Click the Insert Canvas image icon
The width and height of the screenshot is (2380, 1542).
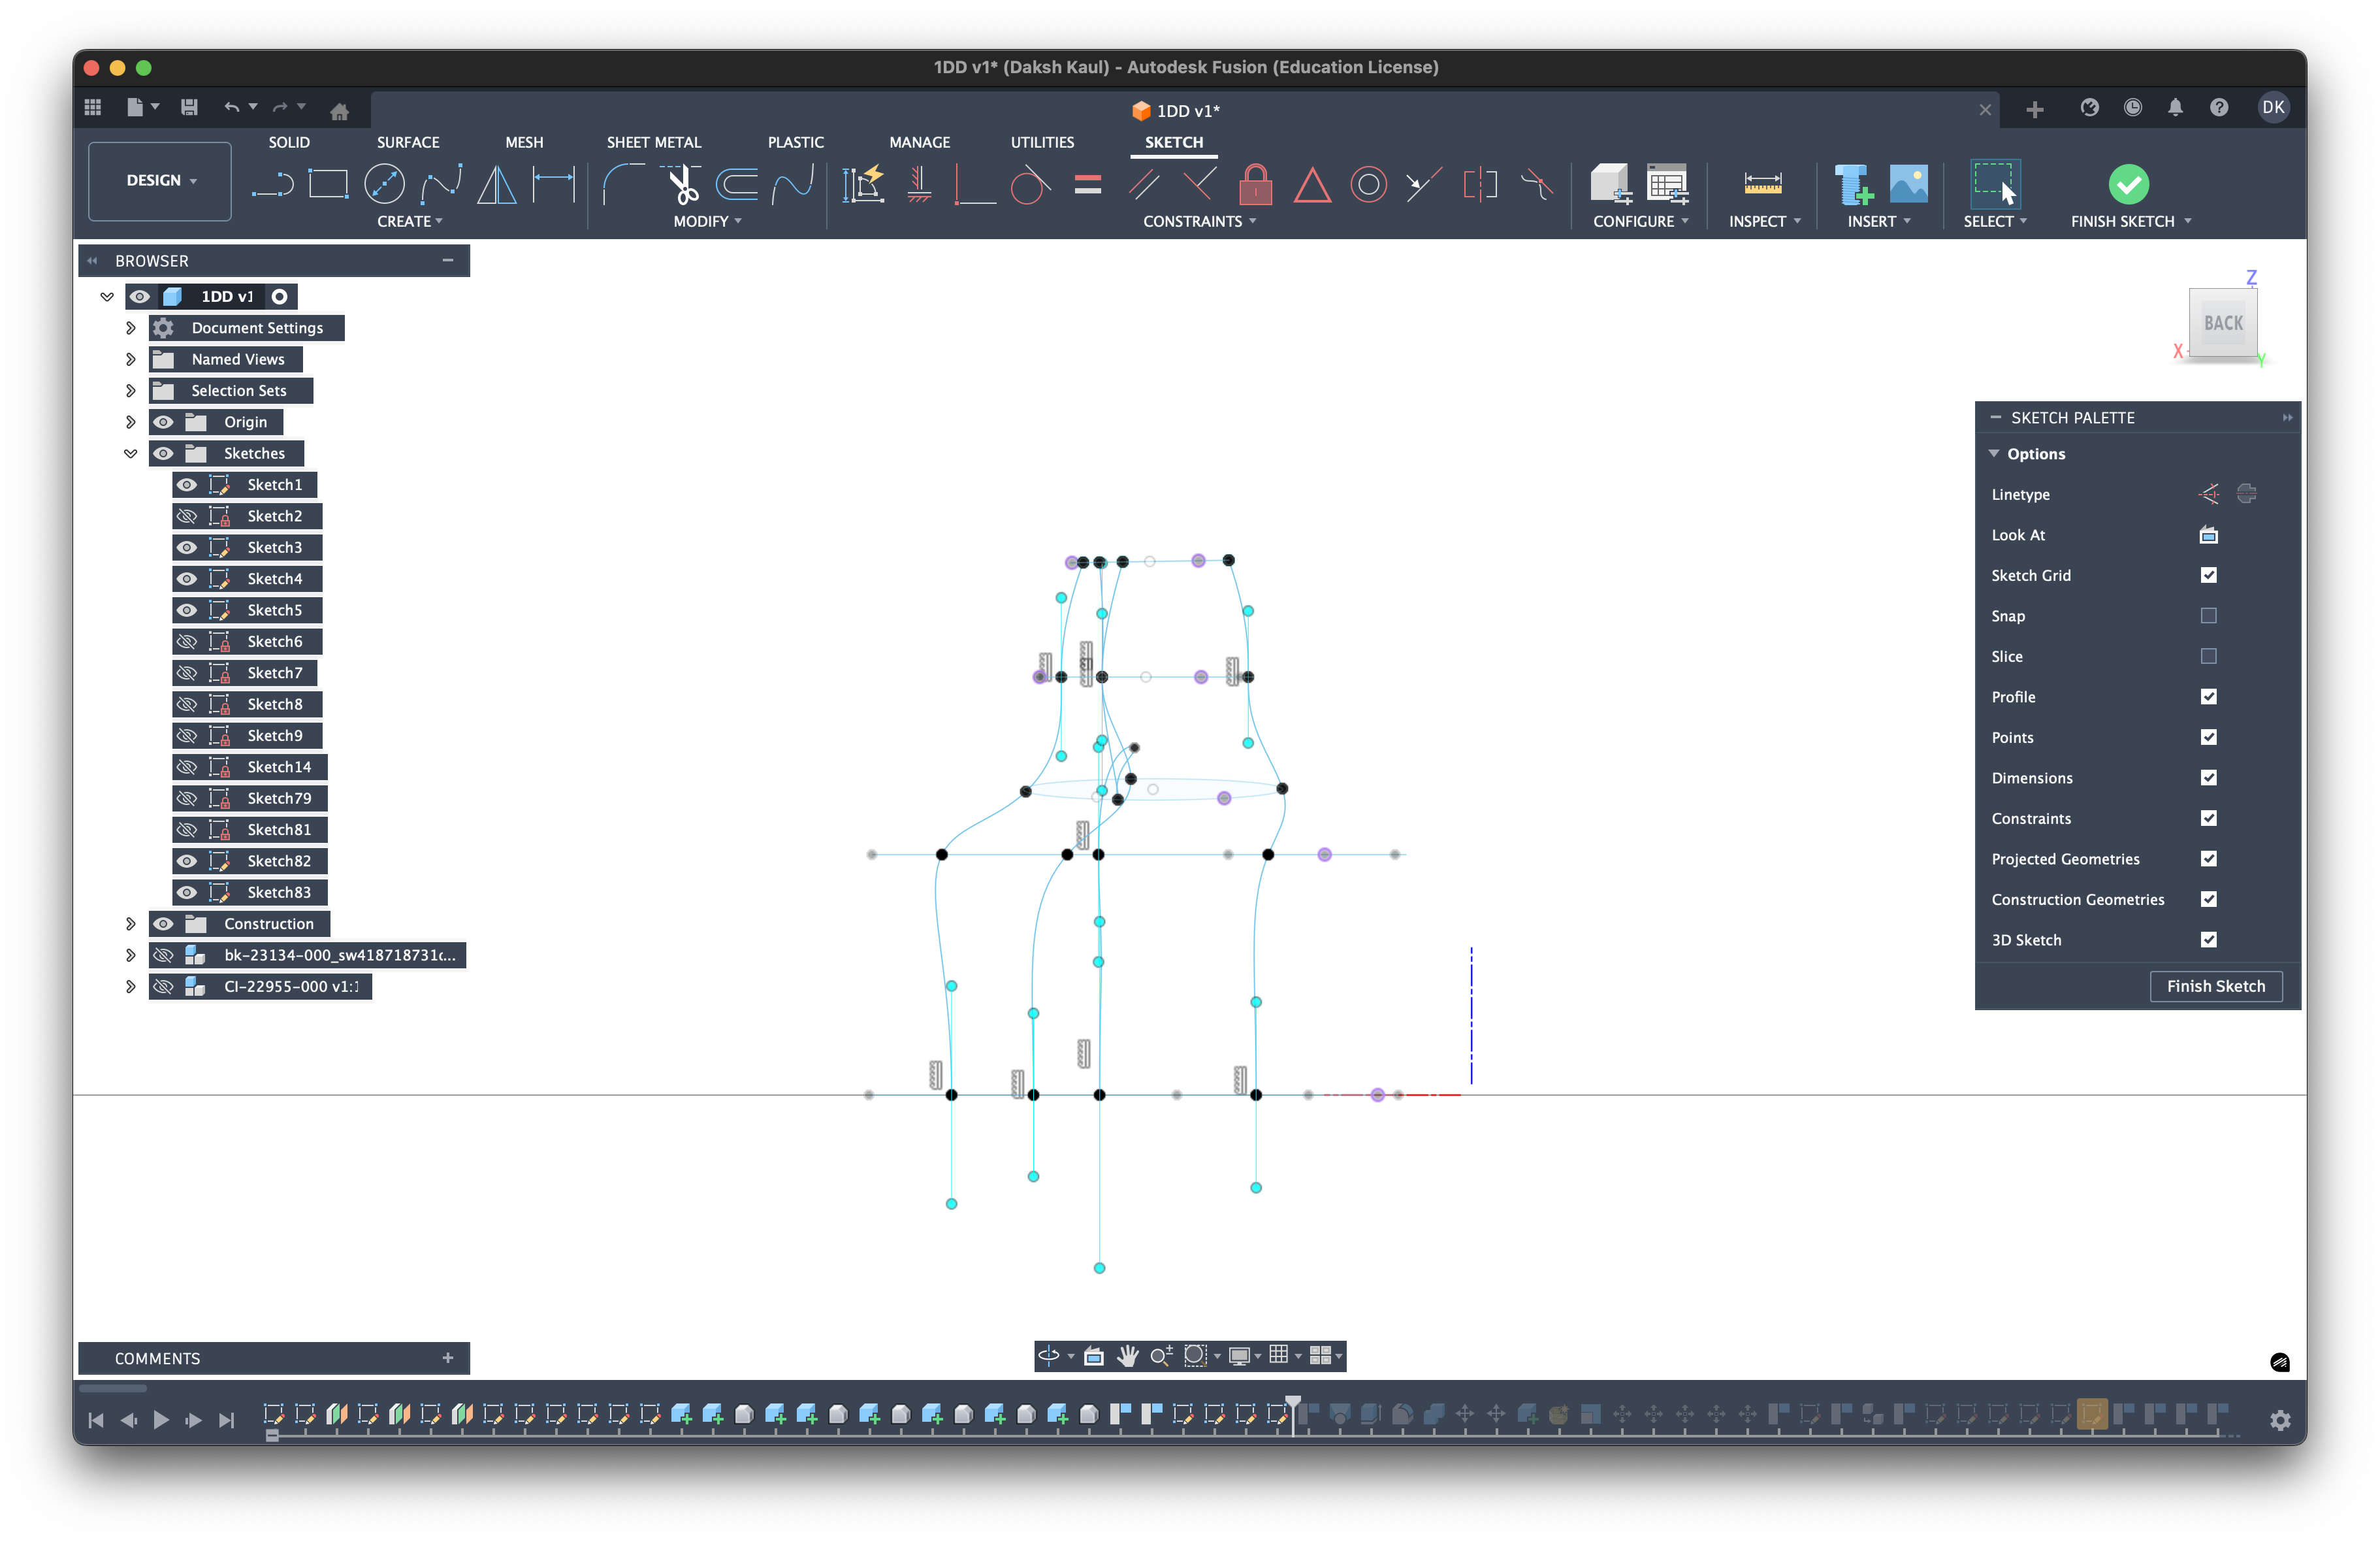(1908, 184)
